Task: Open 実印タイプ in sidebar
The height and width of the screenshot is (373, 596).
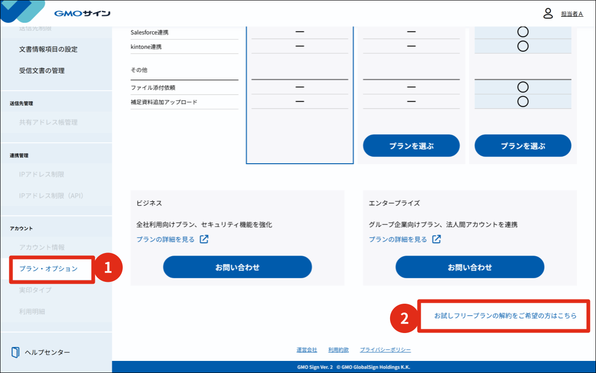Action: 35,290
